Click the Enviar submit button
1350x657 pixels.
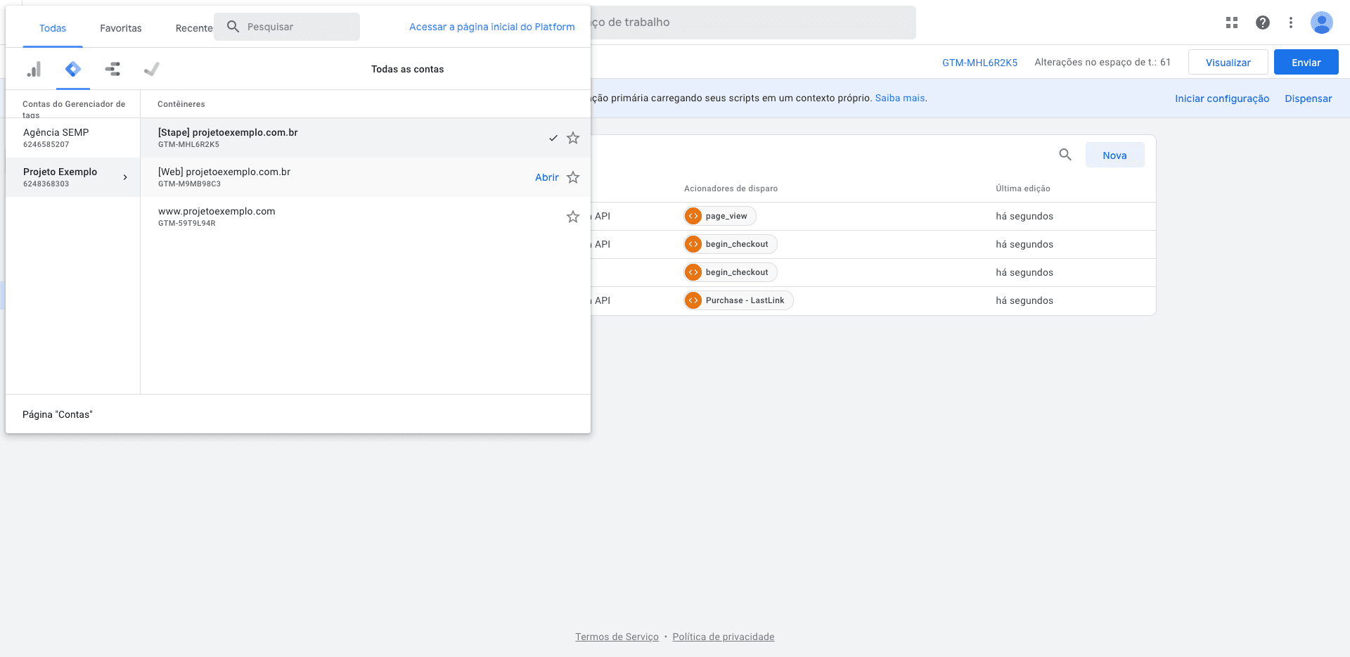tap(1306, 62)
